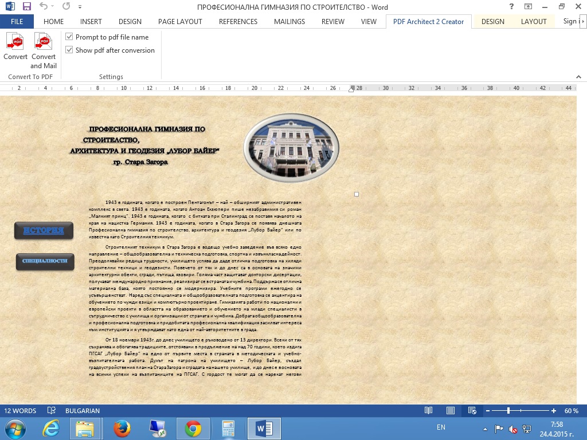587x440 pixels.
Task: Select Web Layout view in the status bar
Action: point(472,411)
